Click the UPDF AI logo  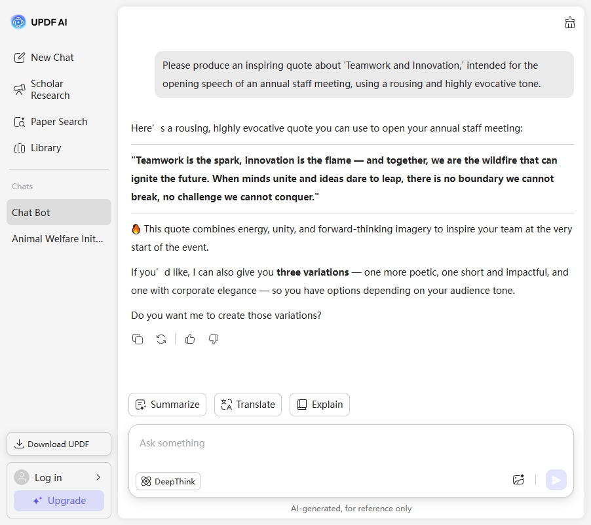(18, 22)
